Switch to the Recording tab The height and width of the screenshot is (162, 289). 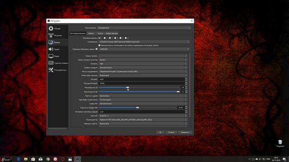click(x=91, y=33)
